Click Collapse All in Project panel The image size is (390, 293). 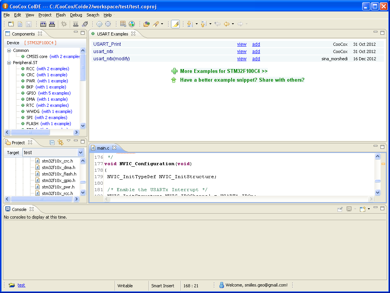point(52,143)
